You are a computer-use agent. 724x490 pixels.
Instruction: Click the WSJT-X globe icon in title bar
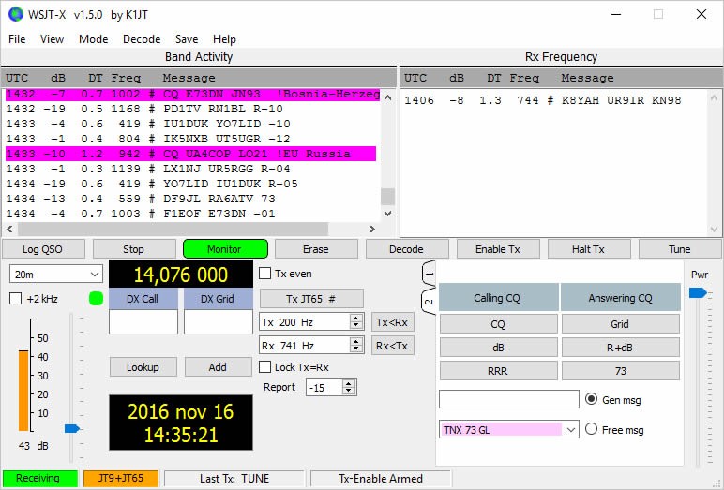click(x=16, y=14)
